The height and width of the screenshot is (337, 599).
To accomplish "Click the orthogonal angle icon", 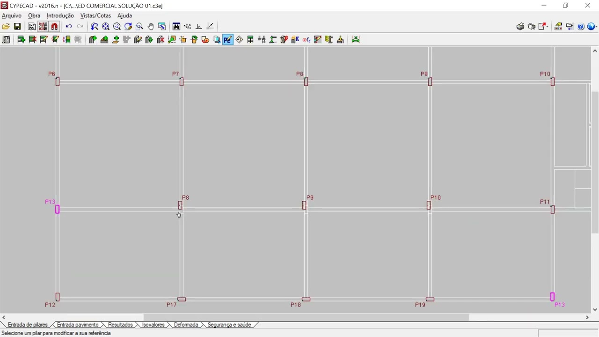I will point(199,27).
